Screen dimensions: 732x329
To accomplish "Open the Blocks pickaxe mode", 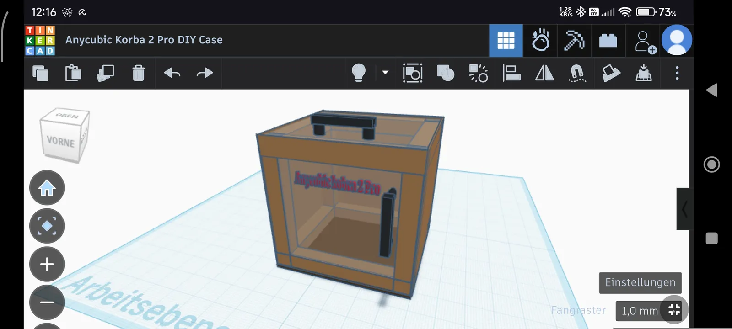I will (574, 41).
